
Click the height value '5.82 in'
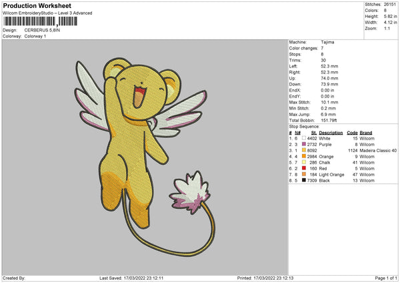tap(390, 16)
